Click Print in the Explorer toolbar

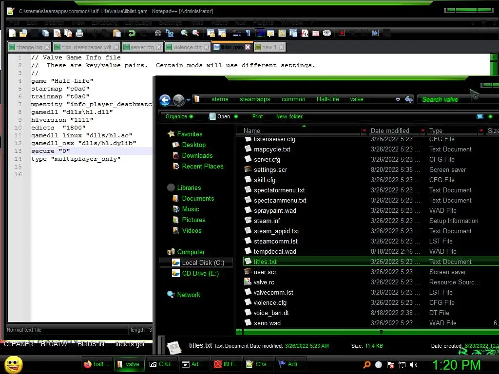(x=257, y=116)
